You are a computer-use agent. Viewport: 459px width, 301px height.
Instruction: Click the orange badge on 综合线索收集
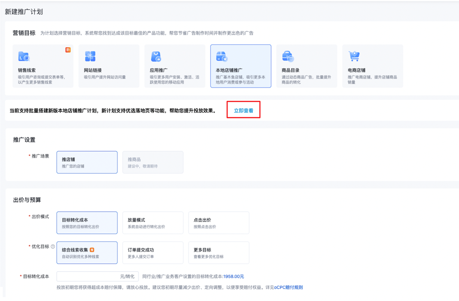click(x=92, y=250)
